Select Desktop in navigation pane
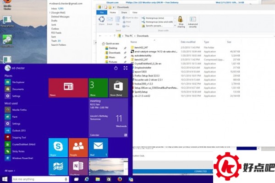 [x=111, y=48]
